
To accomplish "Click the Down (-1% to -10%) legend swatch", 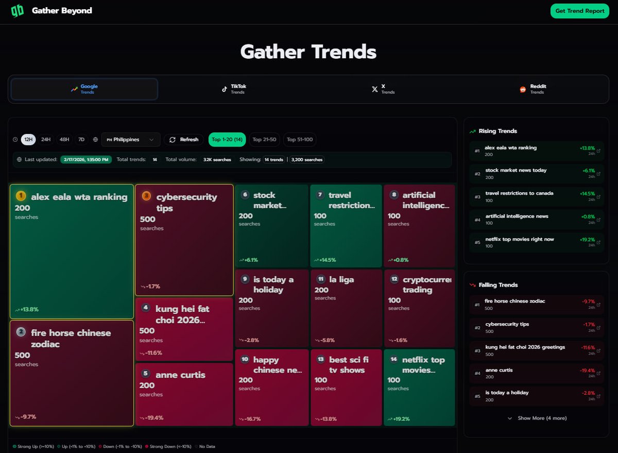I will tap(100, 446).
